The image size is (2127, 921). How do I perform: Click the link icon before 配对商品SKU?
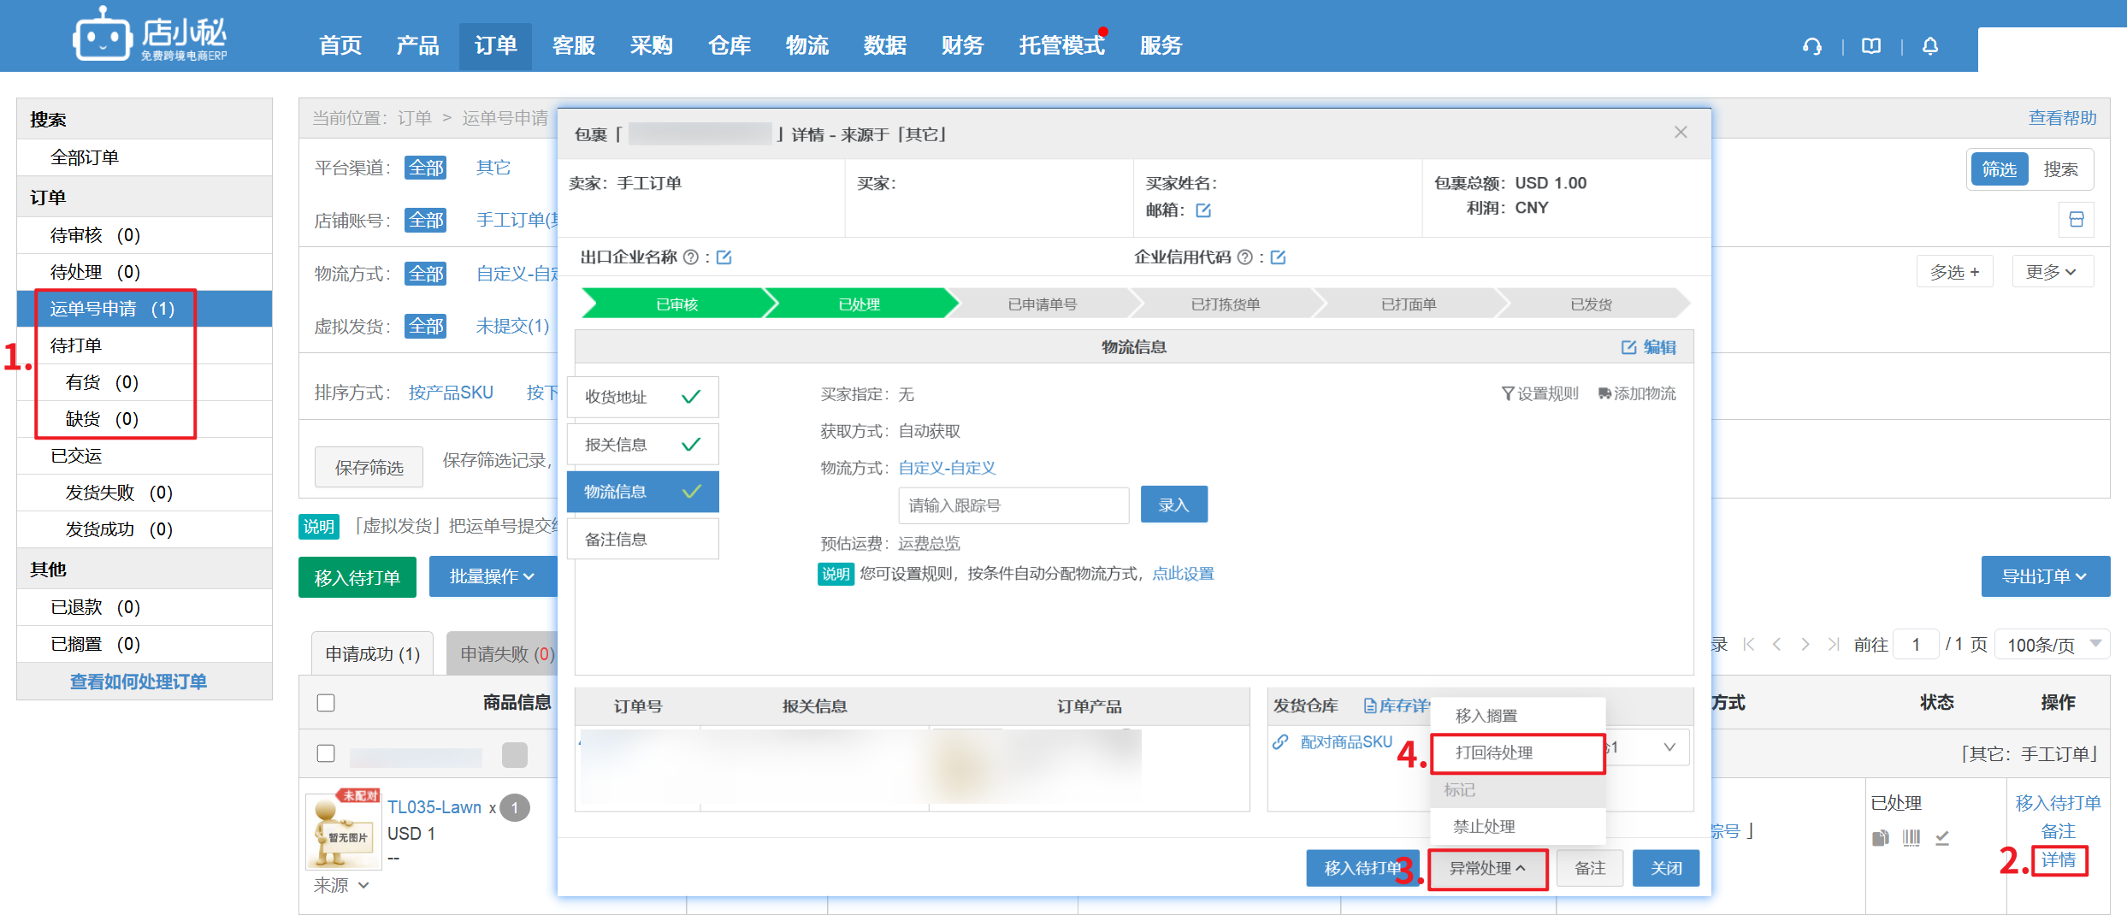[1280, 742]
